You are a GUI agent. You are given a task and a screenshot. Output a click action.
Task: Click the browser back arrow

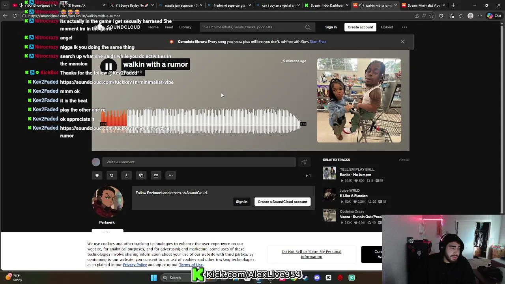coord(5,16)
